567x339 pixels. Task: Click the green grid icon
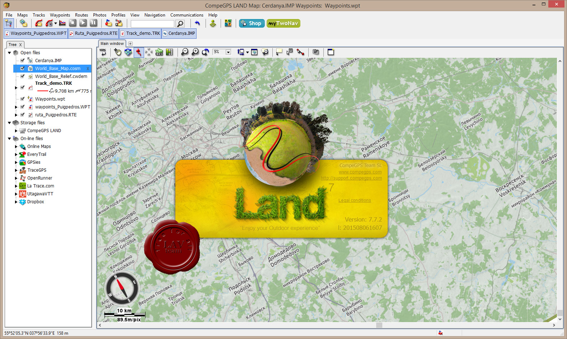point(170,52)
